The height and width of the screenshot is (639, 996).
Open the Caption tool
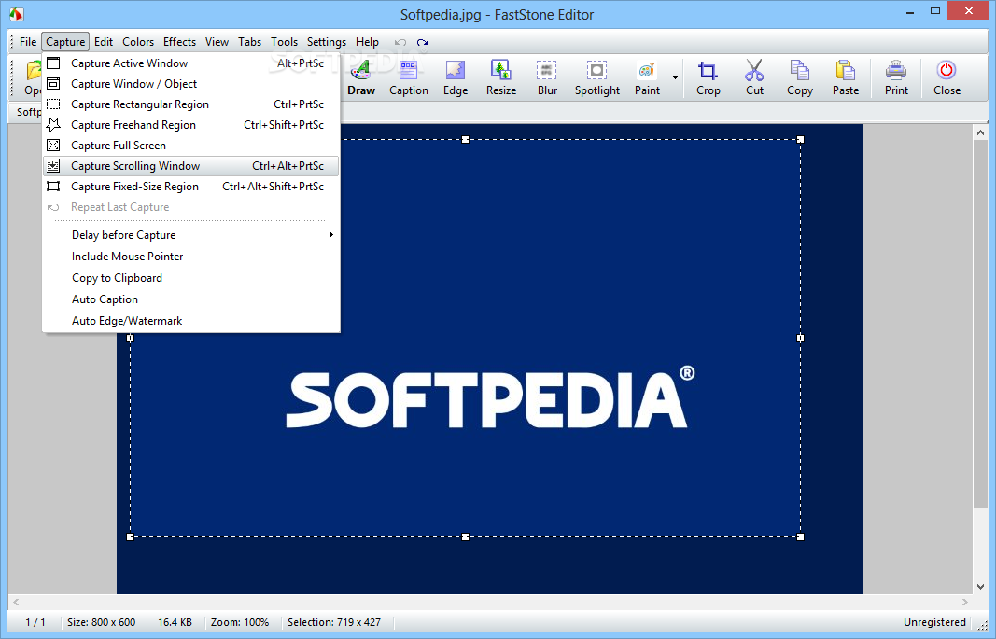[x=409, y=78]
